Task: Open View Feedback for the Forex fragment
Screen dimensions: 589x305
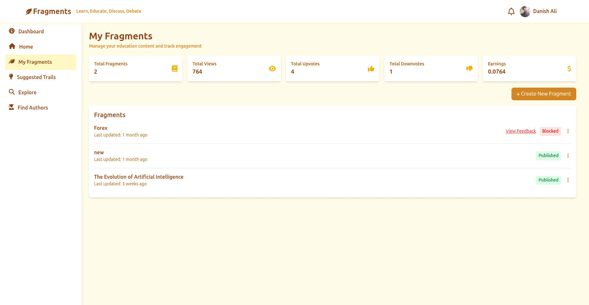Action: 521,131
